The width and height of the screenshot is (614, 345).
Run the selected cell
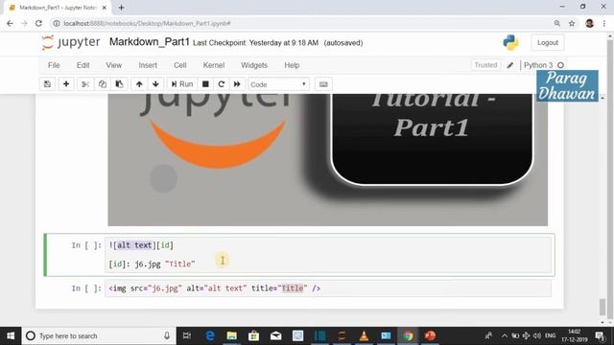(182, 84)
